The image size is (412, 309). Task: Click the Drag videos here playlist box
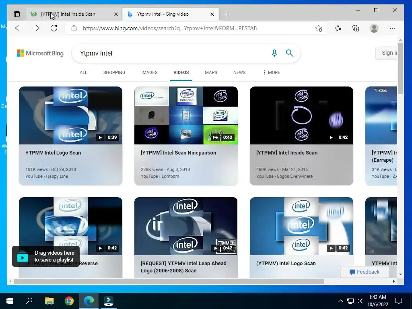pyautogui.click(x=46, y=256)
